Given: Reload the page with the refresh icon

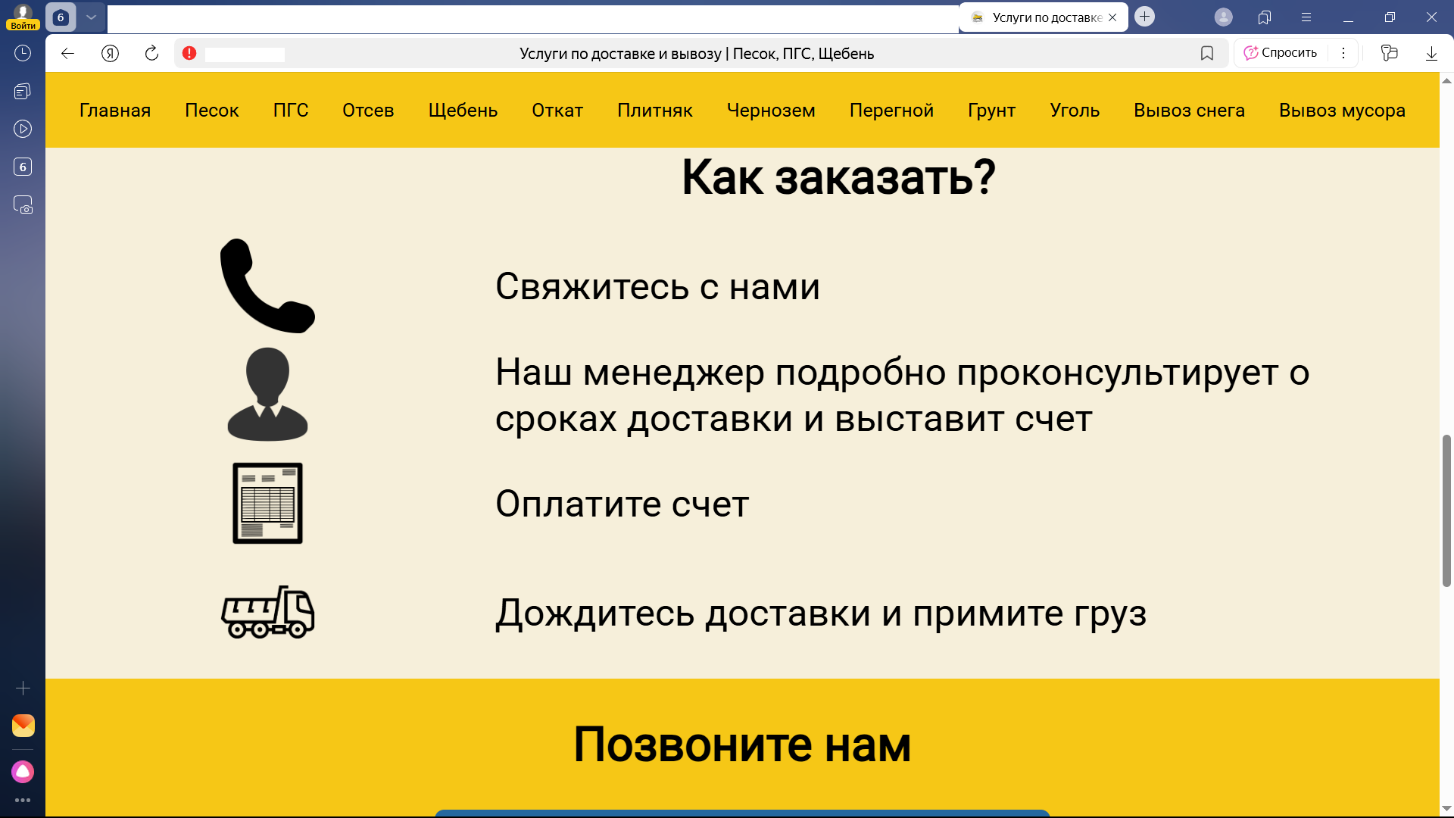Looking at the screenshot, I should tap(151, 53).
